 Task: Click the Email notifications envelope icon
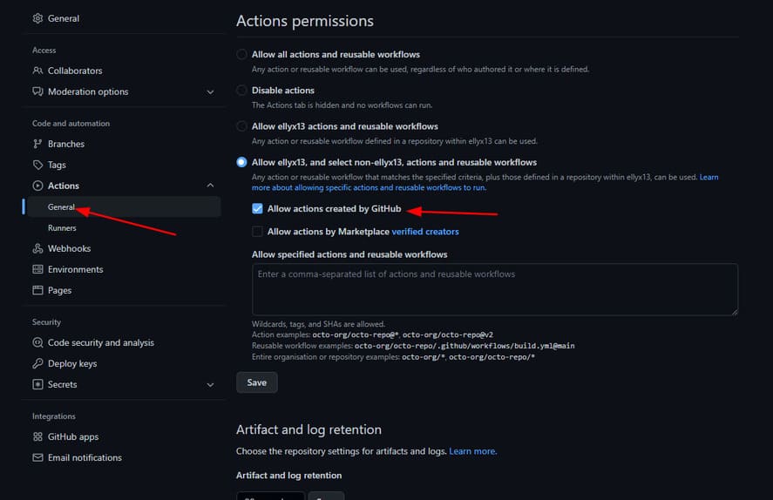click(37, 457)
